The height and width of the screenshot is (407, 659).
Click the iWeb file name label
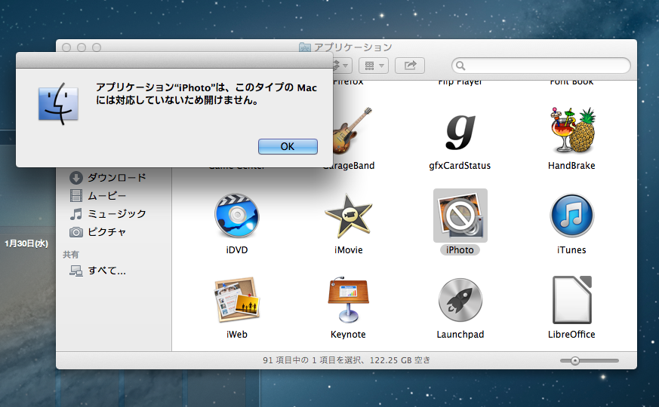(236, 335)
